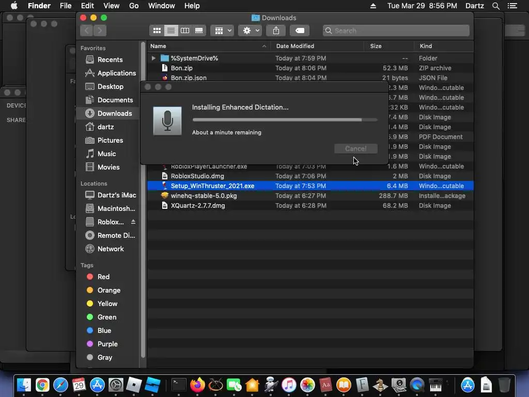Click the Finder search field
529x397 pixels.
point(396,30)
